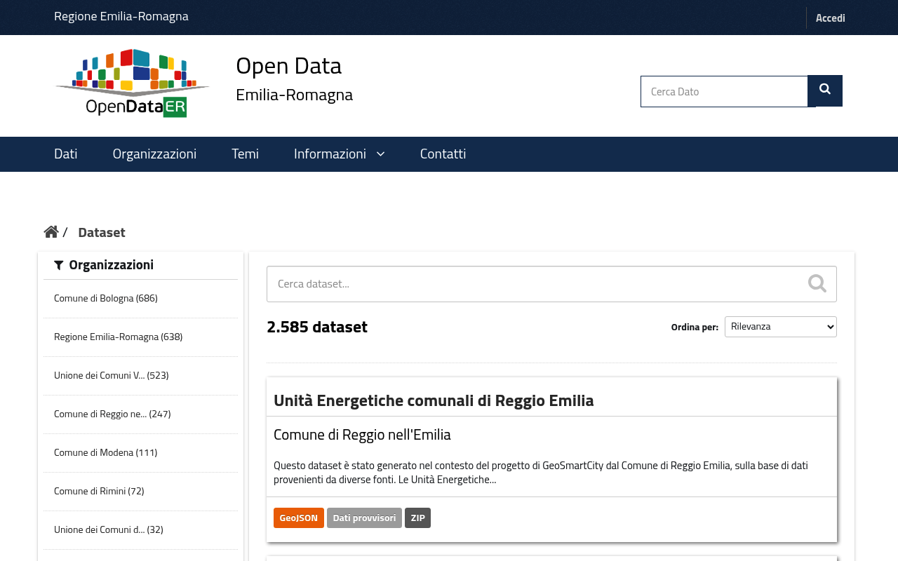Click the Comune di Reggio nell'Emilia organization text
Screen dimensions: 898x561
pos(362,435)
